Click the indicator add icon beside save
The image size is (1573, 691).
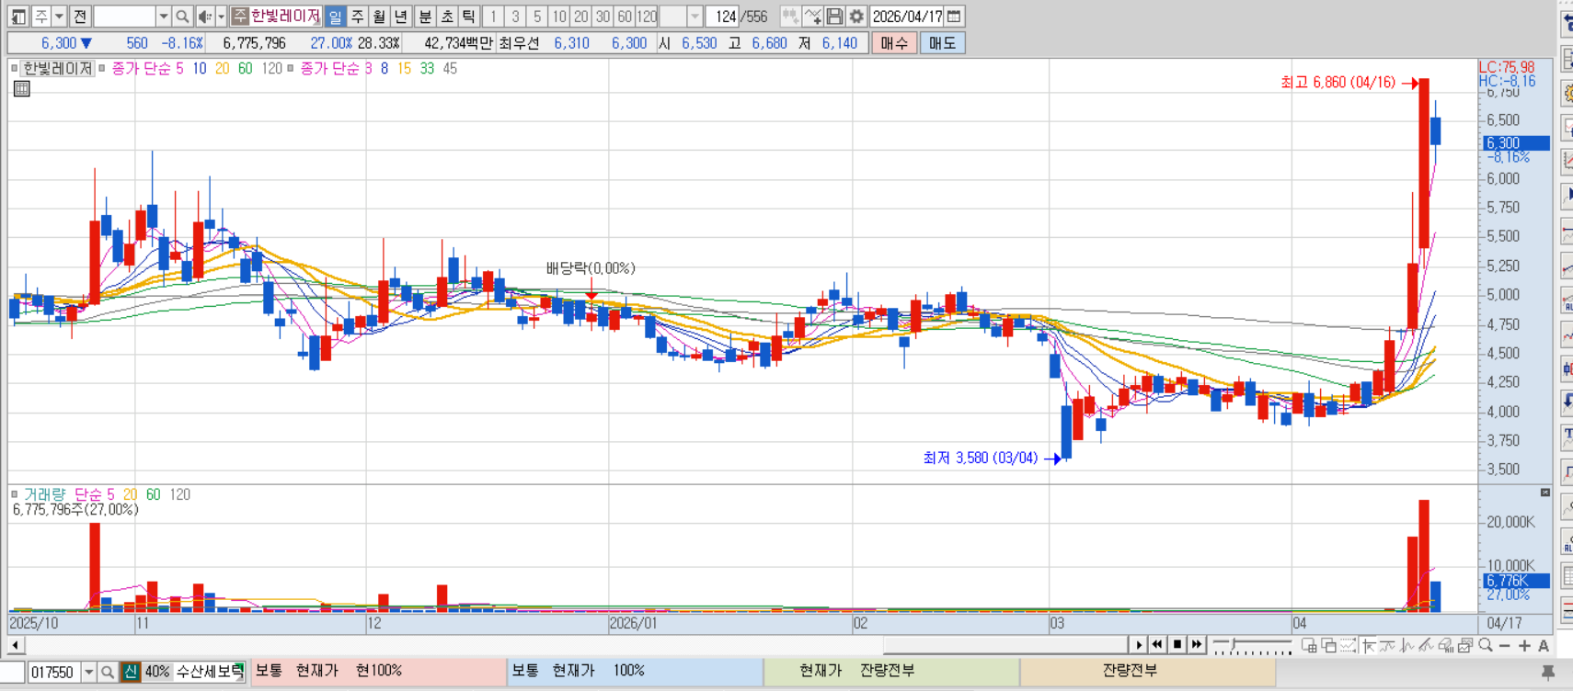point(812,17)
